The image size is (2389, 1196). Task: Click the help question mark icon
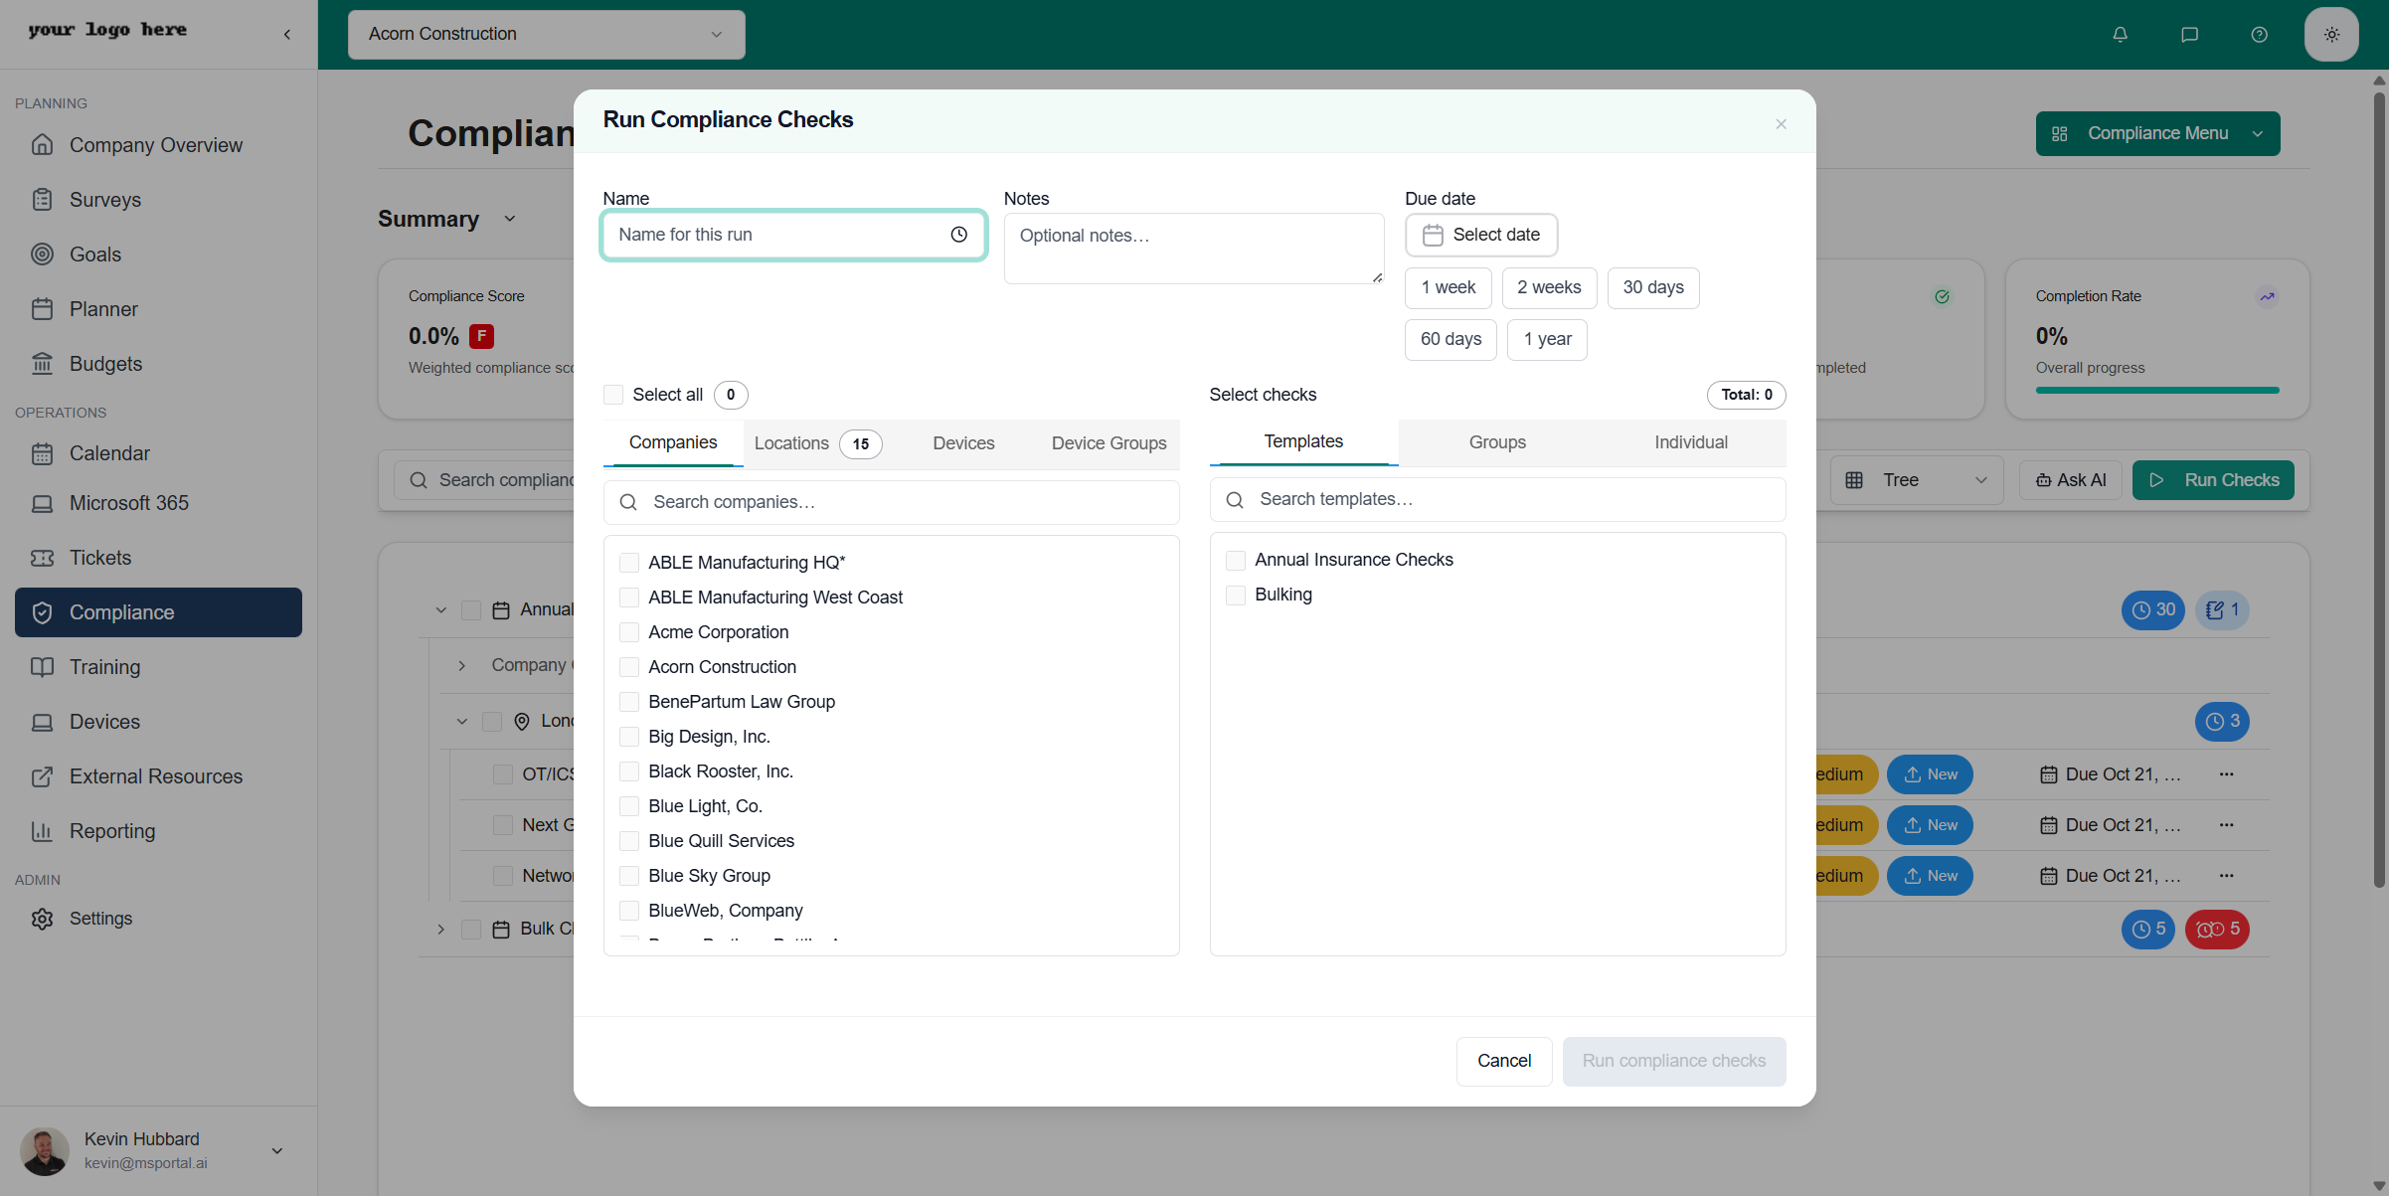tap(2258, 34)
